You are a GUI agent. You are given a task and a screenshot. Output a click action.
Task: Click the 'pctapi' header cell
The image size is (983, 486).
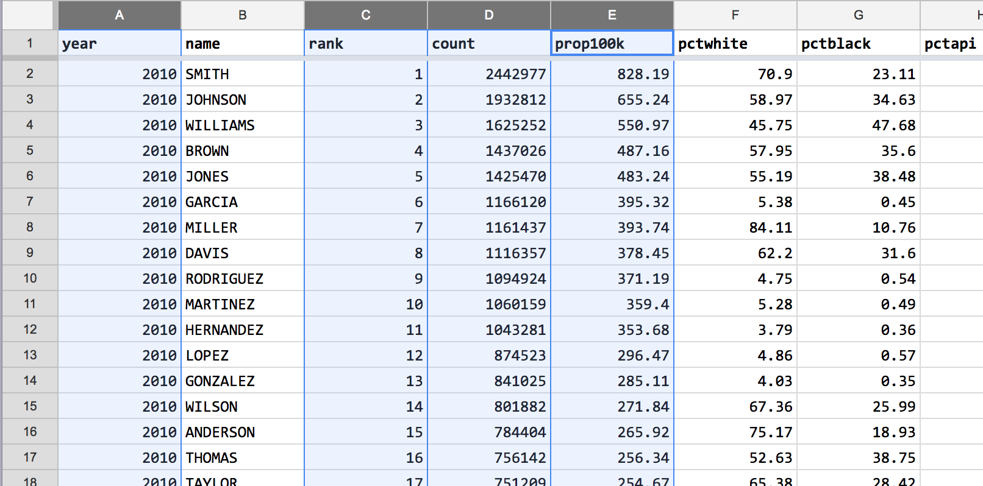pyautogui.click(x=951, y=43)
